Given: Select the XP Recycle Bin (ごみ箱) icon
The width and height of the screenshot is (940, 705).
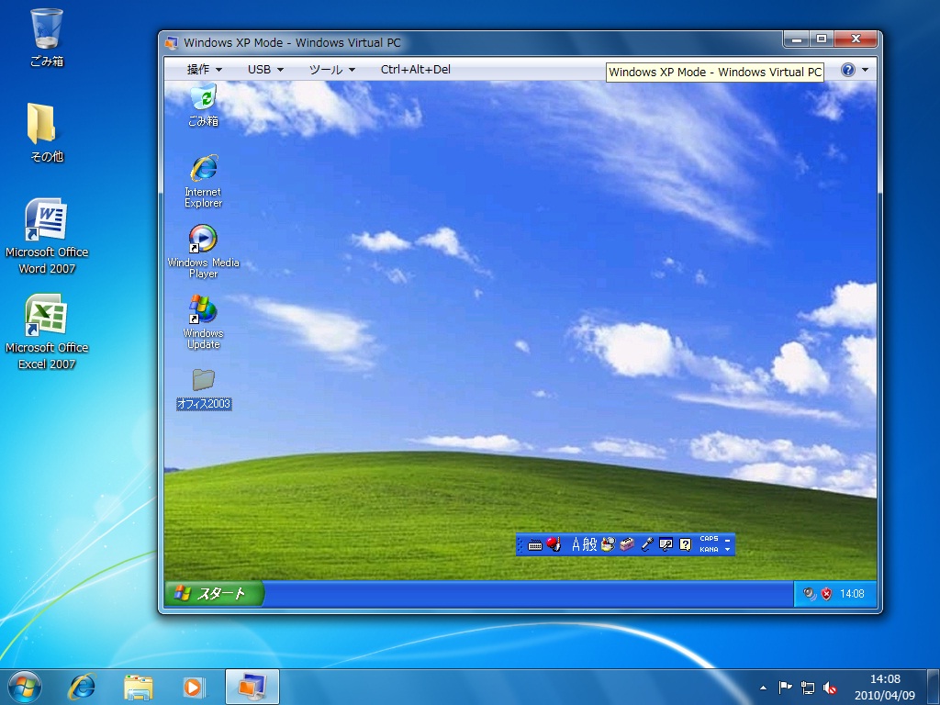Looking at the screenshot, I should [203, 106].
